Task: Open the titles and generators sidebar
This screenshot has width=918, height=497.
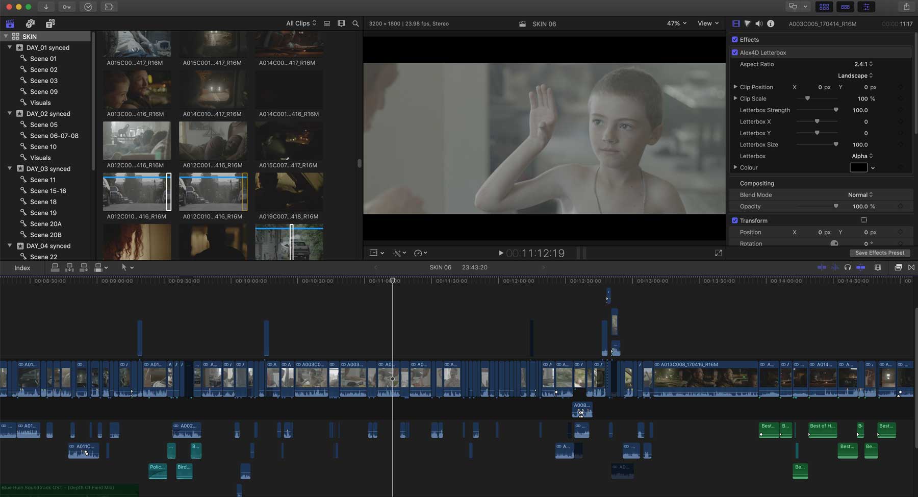Action: 50,23
